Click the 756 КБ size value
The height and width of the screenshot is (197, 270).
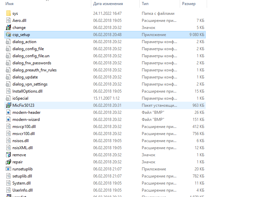click(x=198, y=133)
